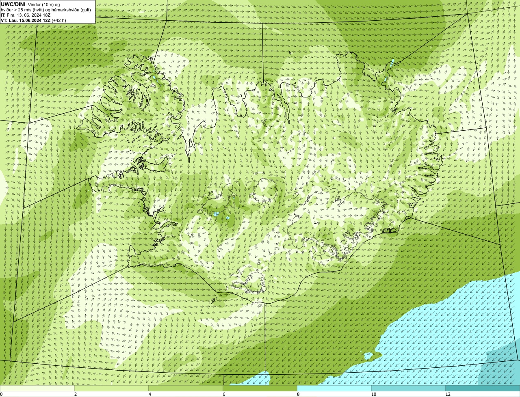Click the "12" label on the color scale
Screen dimensions: 520x397
coord(448,394)
